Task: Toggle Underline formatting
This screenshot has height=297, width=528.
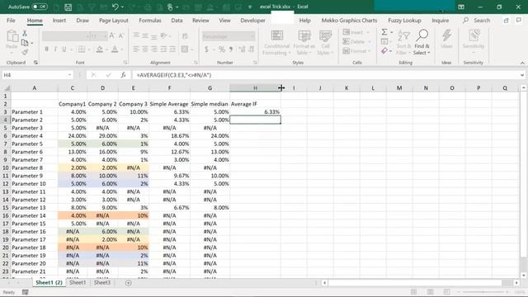Action: coord(64,49)
